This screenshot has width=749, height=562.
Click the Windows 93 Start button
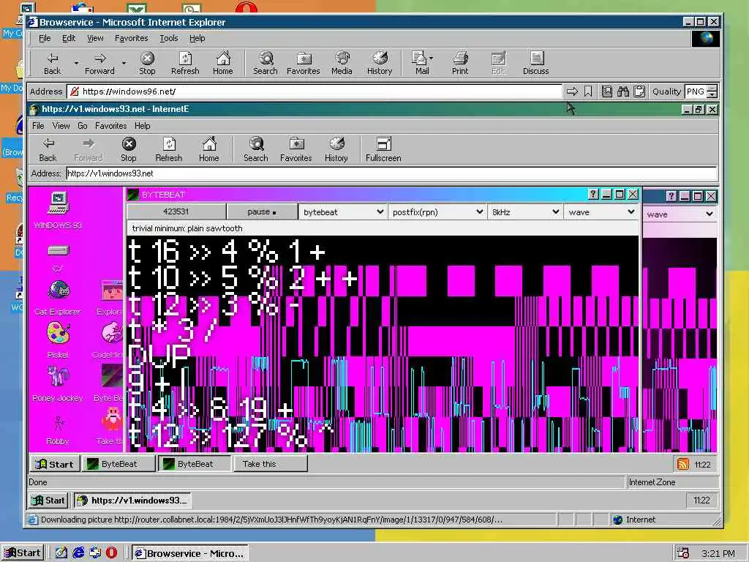click(x=54, y=463)
